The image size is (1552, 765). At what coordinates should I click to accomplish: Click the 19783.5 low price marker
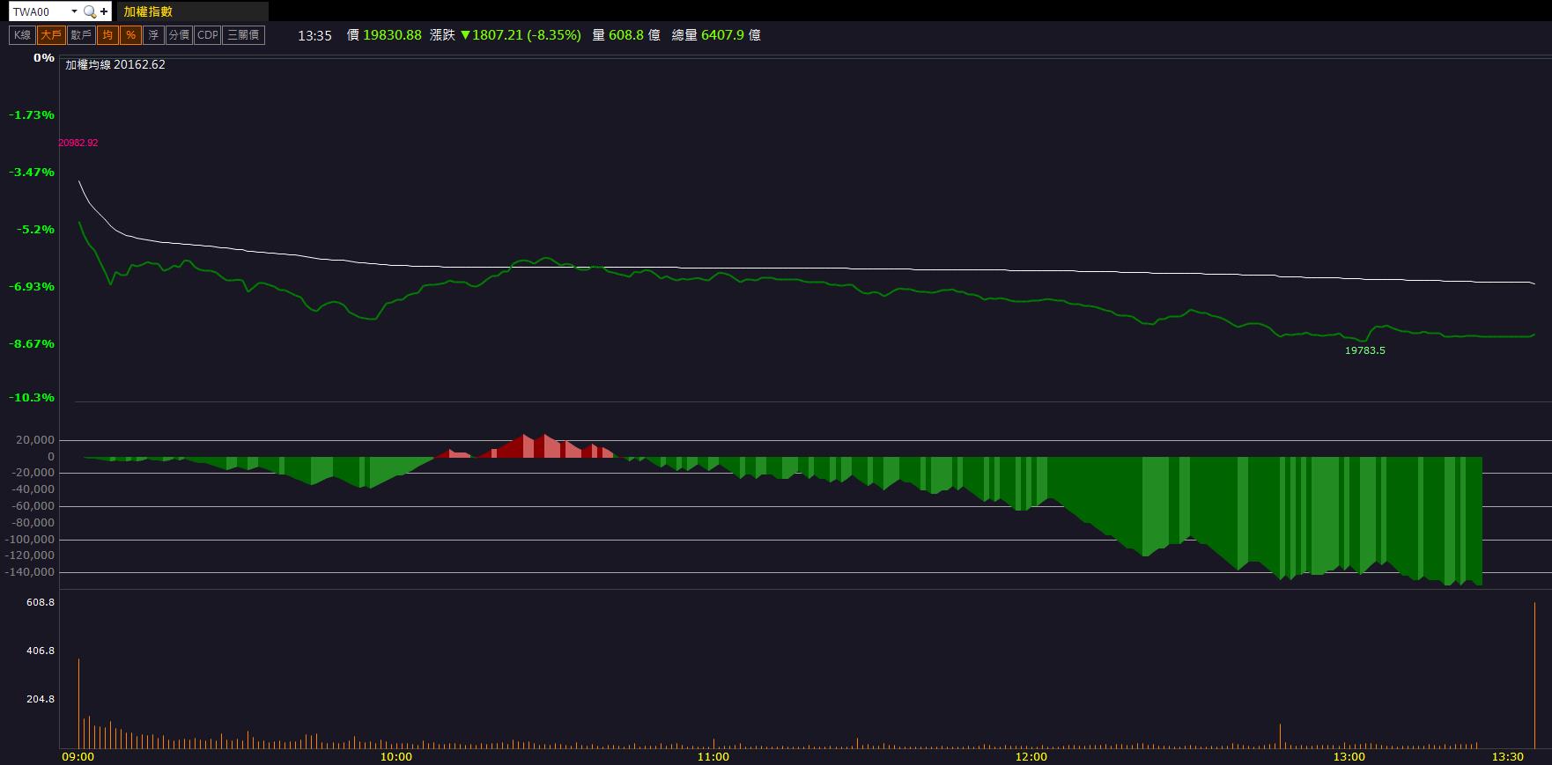(1364, 350)
